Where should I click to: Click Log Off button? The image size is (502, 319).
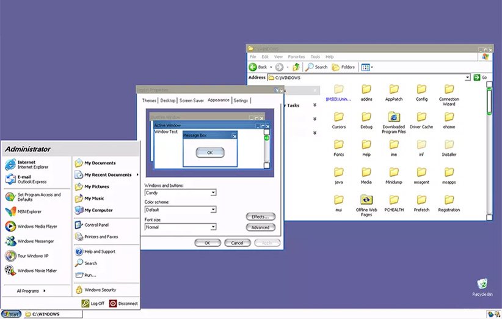[x=93, y=303]
